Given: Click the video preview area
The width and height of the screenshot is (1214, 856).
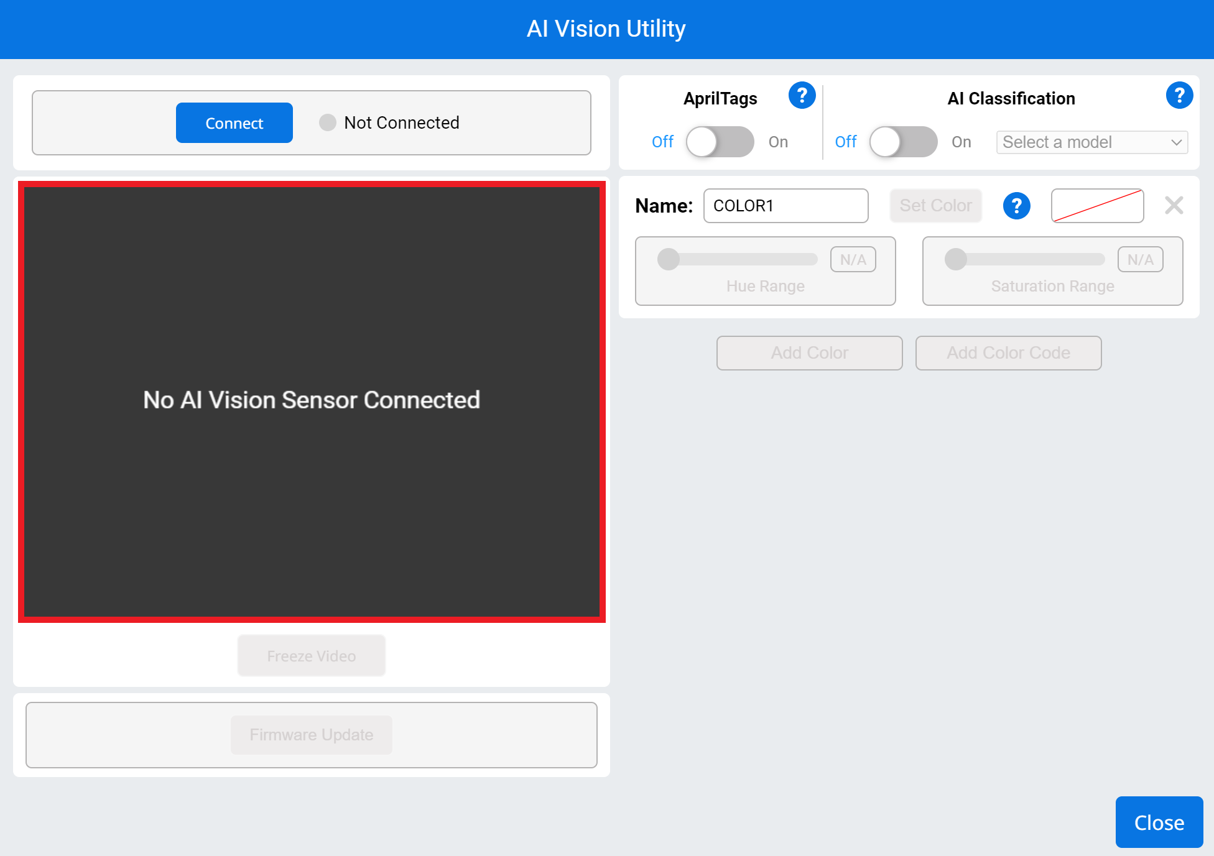Looking at the screenshot, I should pyautogui.click(x=311, y=400).
